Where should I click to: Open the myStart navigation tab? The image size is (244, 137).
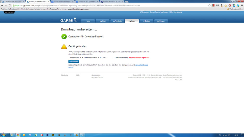(102, 21)
